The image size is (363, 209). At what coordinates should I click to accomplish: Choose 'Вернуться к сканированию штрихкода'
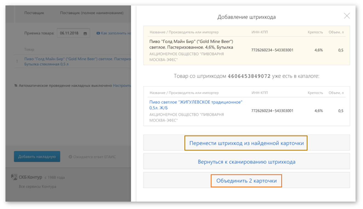(246, 162)
